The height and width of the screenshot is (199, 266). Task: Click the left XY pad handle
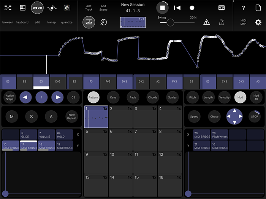click(x=5, y=194)
